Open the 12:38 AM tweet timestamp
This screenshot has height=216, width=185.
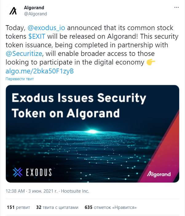tap(15, 191)
